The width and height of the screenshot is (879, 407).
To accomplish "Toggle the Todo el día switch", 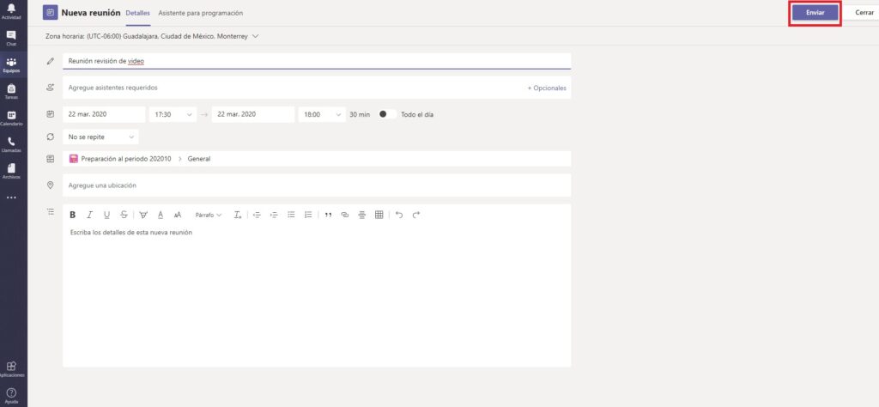I will [x=385, y=114].
